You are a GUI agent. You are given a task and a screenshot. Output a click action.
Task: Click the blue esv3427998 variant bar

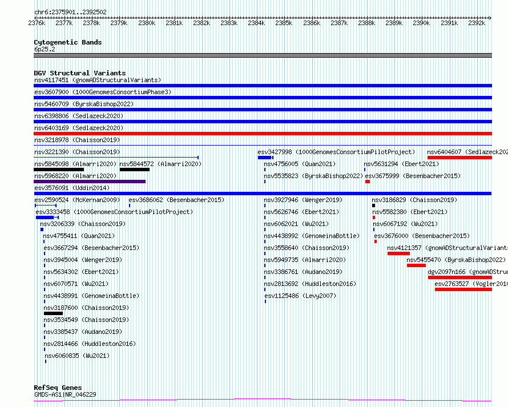[265, 158]
